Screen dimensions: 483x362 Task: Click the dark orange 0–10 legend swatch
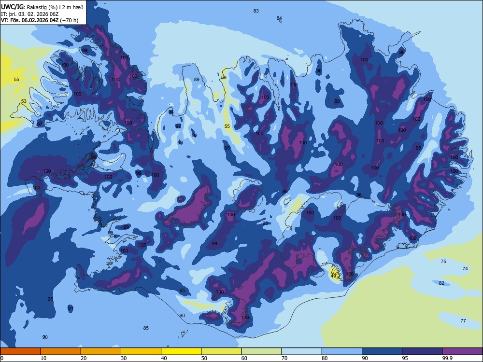[20, 351]
